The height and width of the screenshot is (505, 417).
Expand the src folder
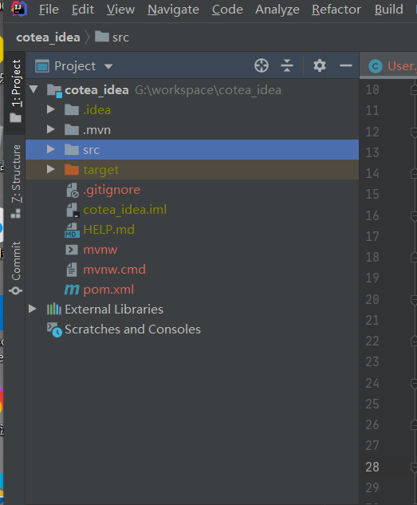50,149
